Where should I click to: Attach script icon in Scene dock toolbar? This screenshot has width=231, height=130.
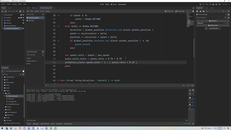pyautogui.click(x=20, y=11)
